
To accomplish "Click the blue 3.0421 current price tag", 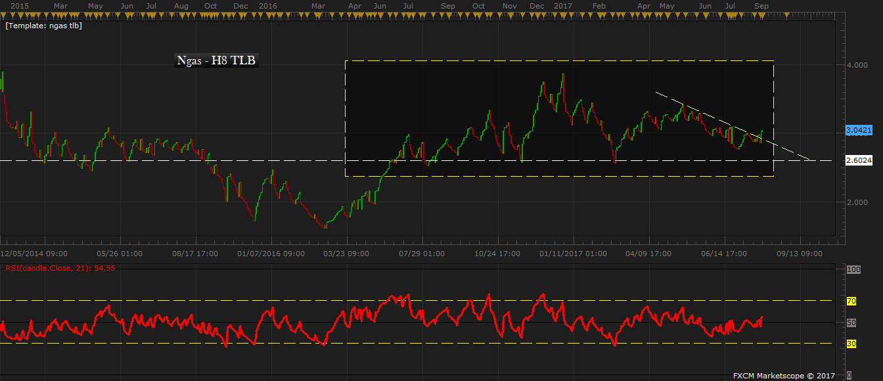I will [859, 131].
